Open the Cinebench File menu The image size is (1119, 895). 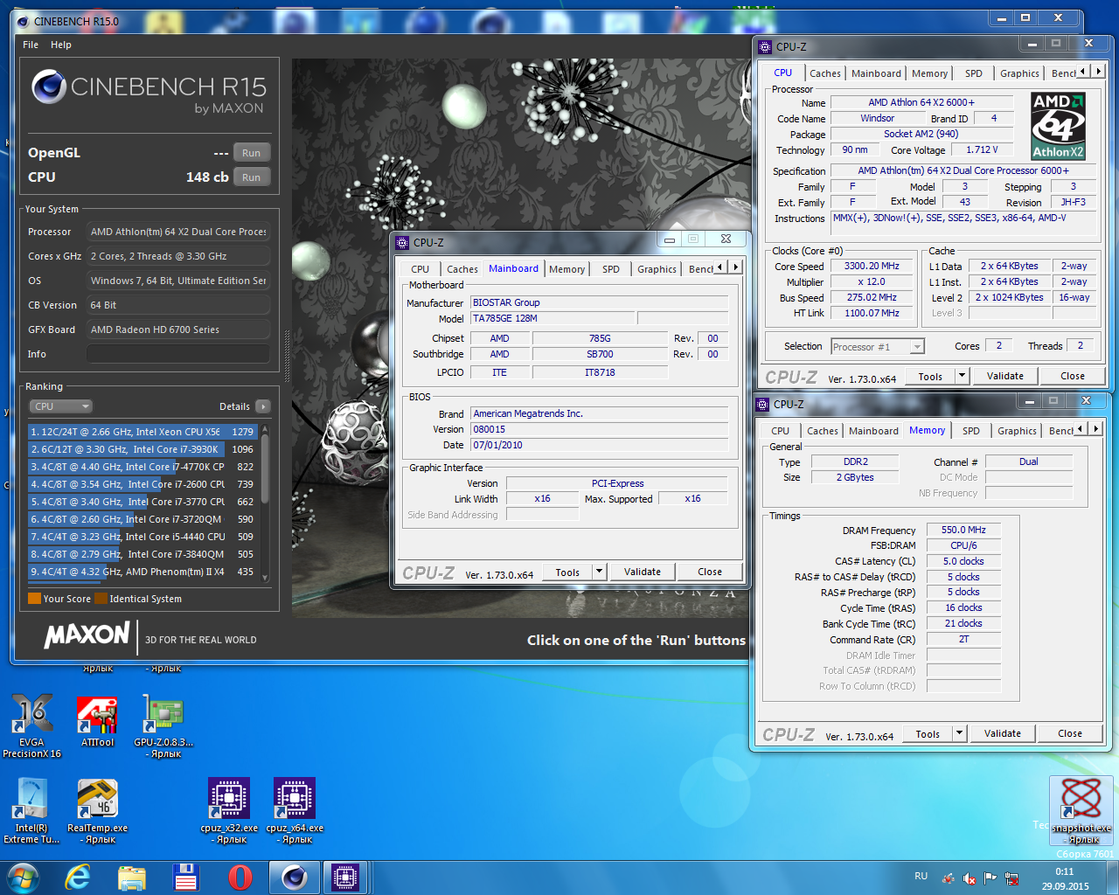[31, 45]
